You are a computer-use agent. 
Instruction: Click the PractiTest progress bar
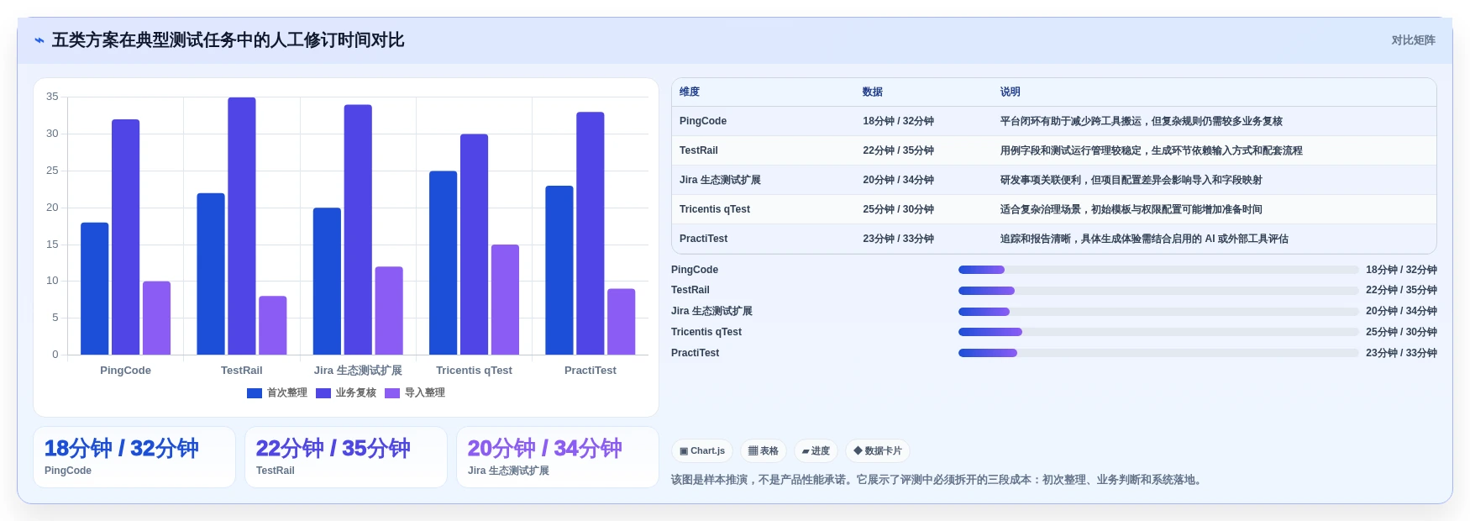1158,353
